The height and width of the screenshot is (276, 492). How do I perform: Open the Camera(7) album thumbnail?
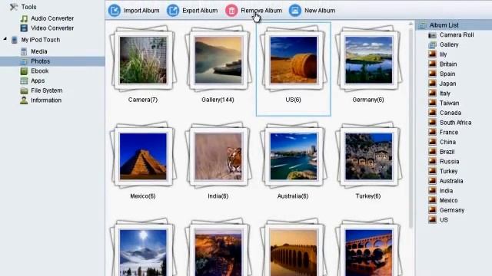143,60
